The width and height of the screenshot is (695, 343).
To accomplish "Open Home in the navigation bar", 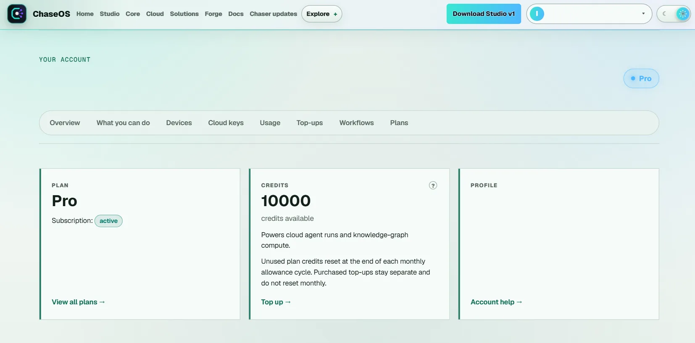I will (85, 14).
